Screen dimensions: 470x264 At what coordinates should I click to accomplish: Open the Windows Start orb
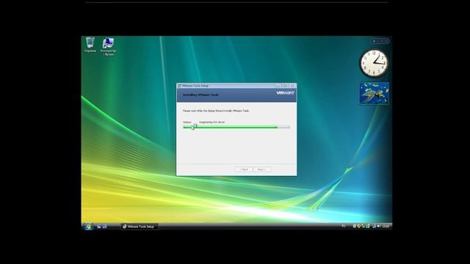tap(88, 227)
